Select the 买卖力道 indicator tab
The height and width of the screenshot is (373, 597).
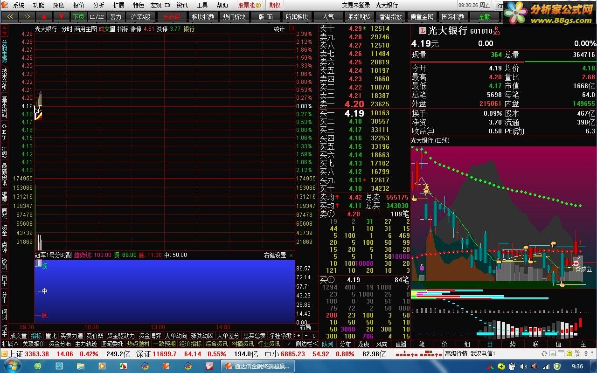(72, 336)
